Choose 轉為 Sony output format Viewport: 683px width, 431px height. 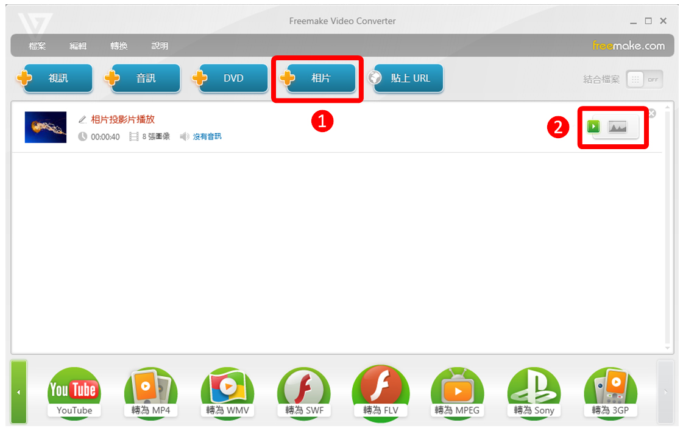pos(534,393)
